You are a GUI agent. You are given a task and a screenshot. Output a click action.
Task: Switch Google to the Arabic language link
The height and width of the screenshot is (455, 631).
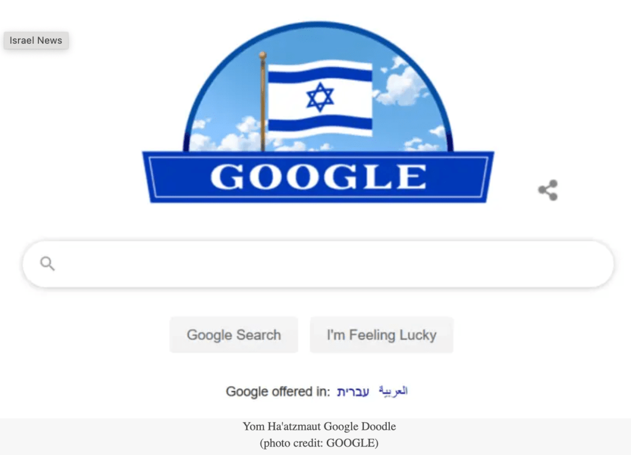pyautogui.click(x=393, y=391)
